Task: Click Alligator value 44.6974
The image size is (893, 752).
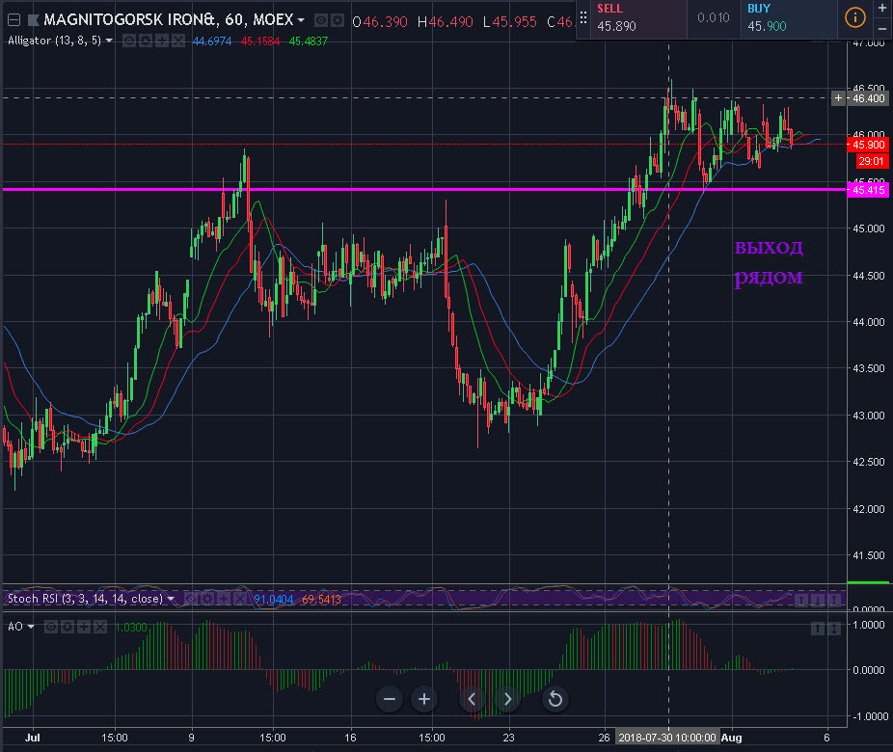Action: pos(212,41)
